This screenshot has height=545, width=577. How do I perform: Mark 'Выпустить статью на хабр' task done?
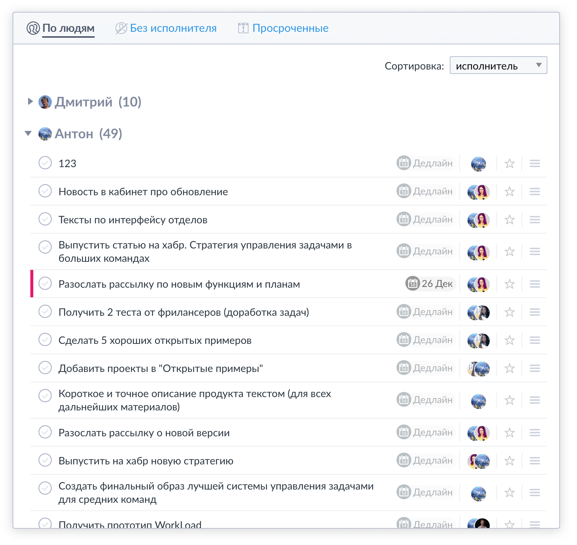45,247
